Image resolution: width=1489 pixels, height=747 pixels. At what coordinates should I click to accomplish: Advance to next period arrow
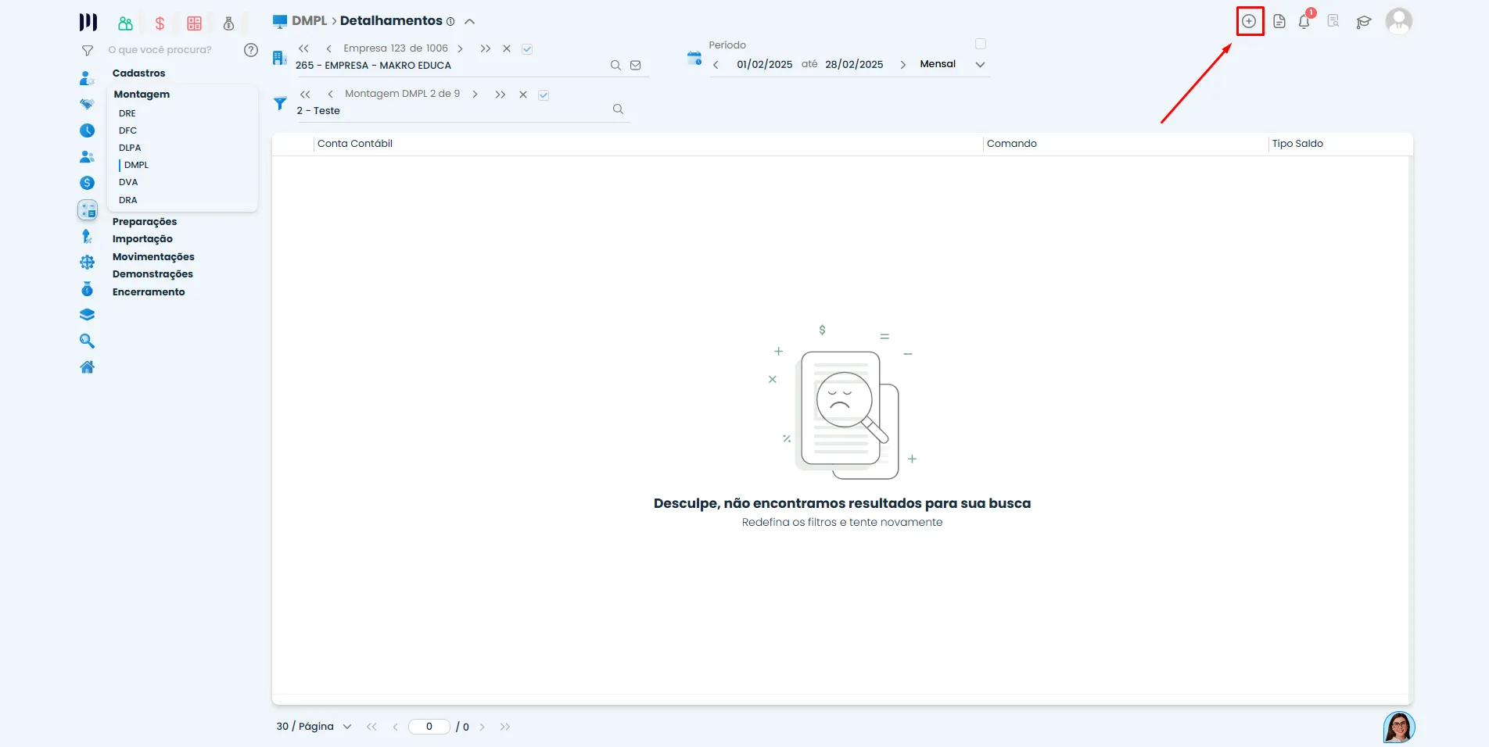tap(902, 65)
